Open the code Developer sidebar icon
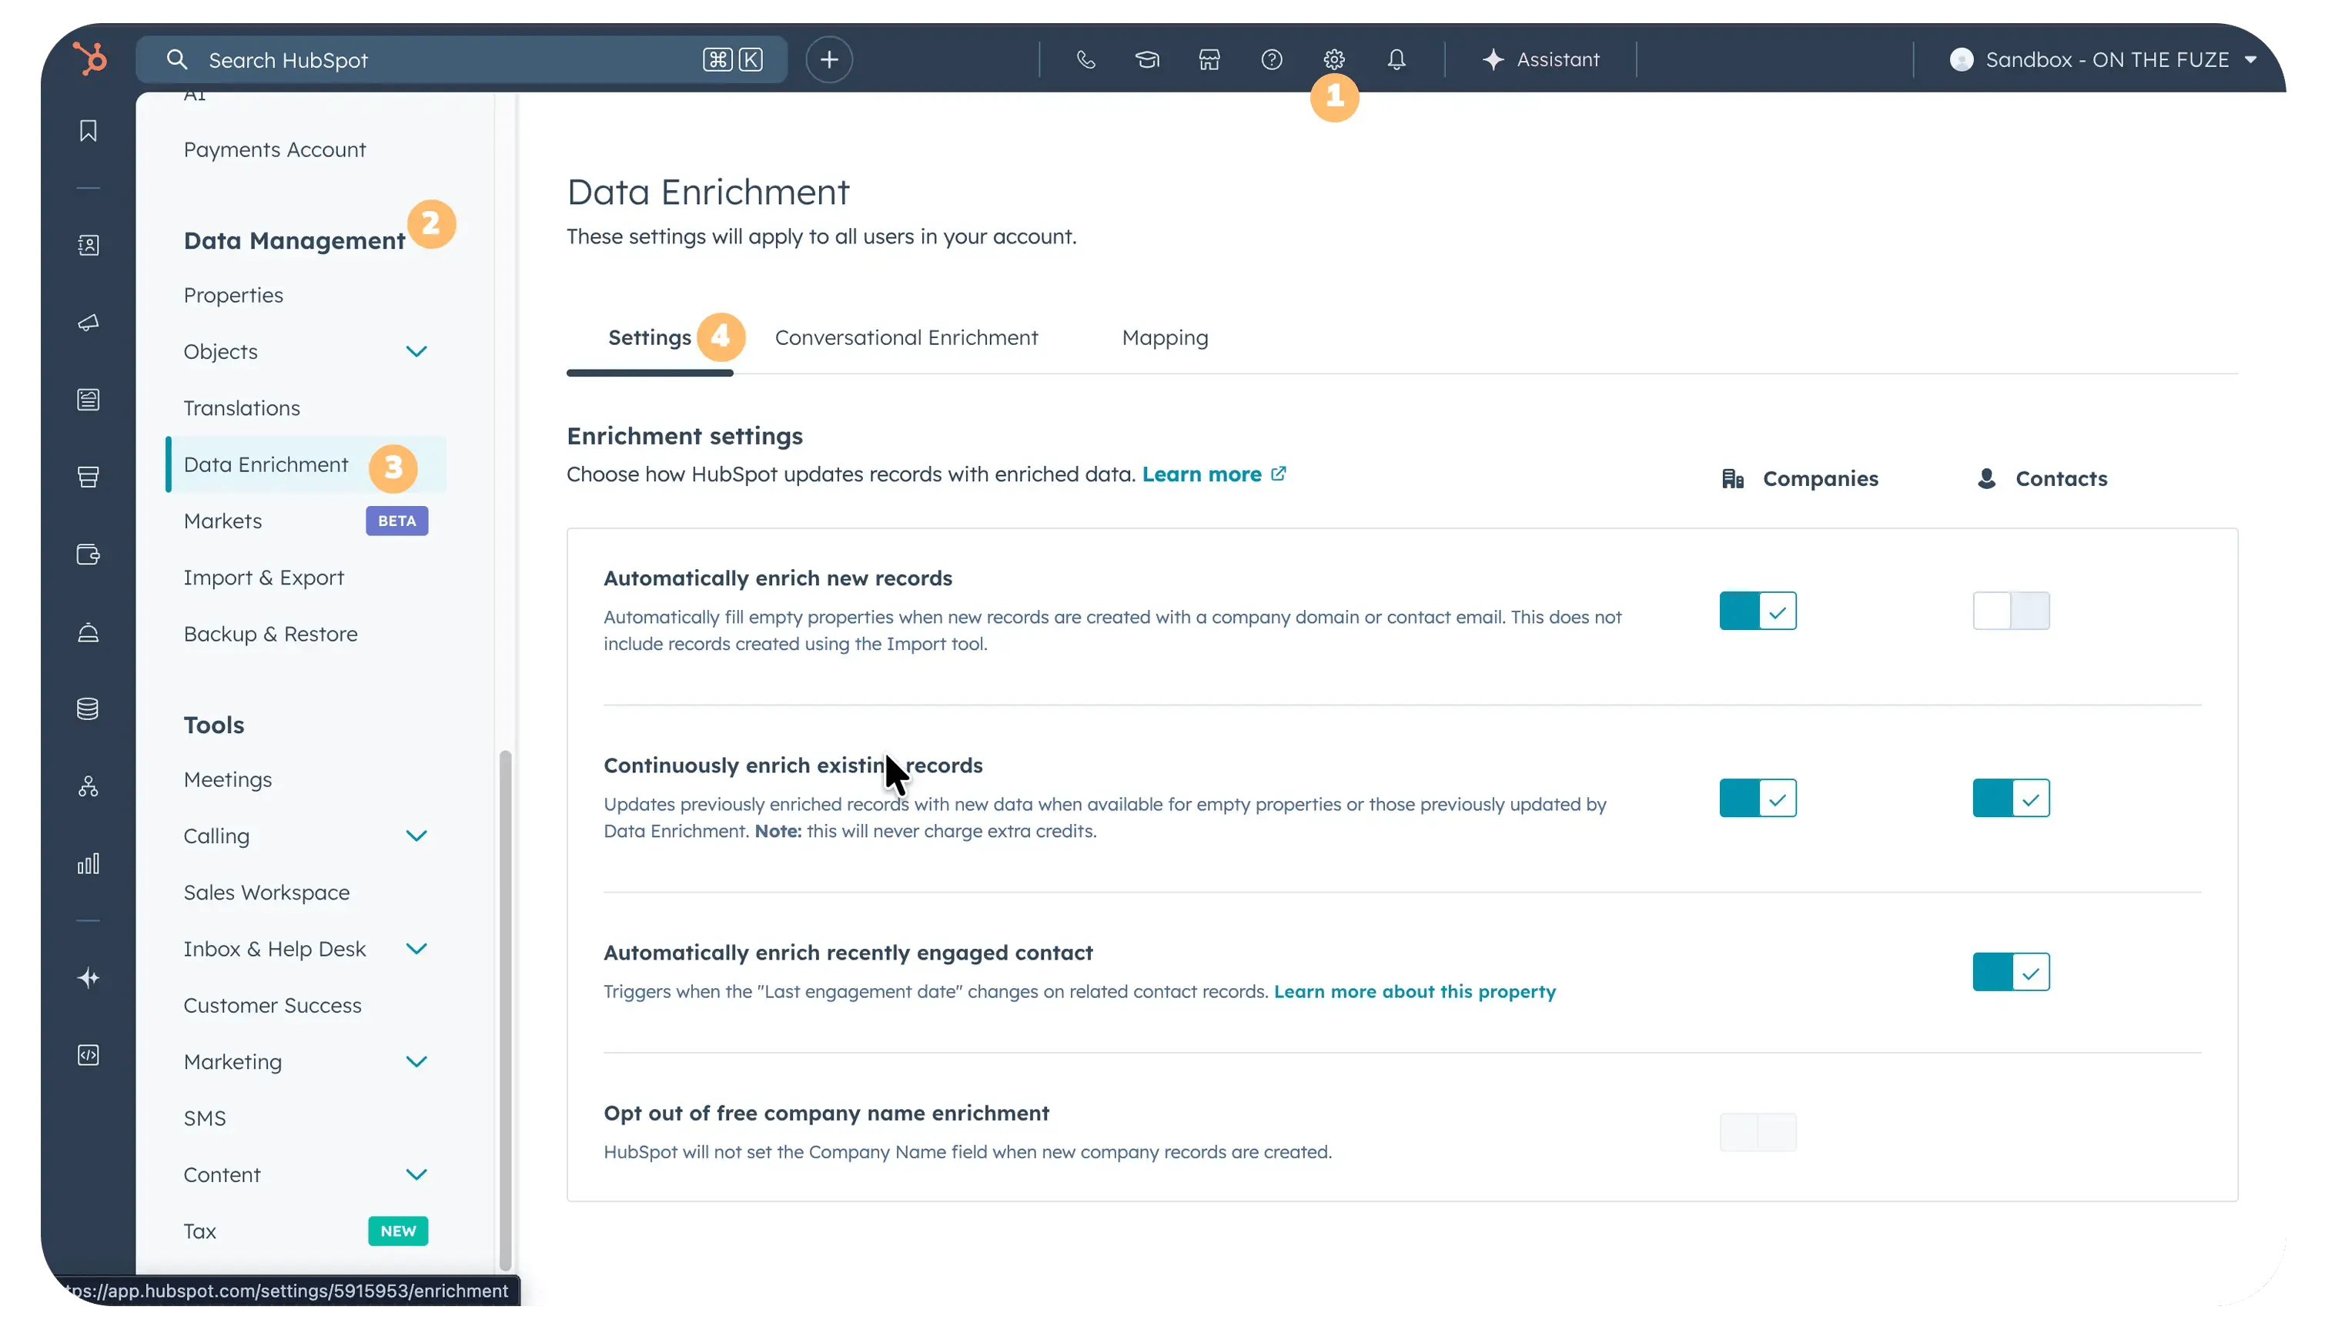The height and width of the screenshot is (1330, 2328). pyautogui.click(x=88, y=1055)
